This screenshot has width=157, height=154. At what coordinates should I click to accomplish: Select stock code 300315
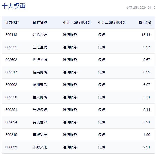(11, 135)
